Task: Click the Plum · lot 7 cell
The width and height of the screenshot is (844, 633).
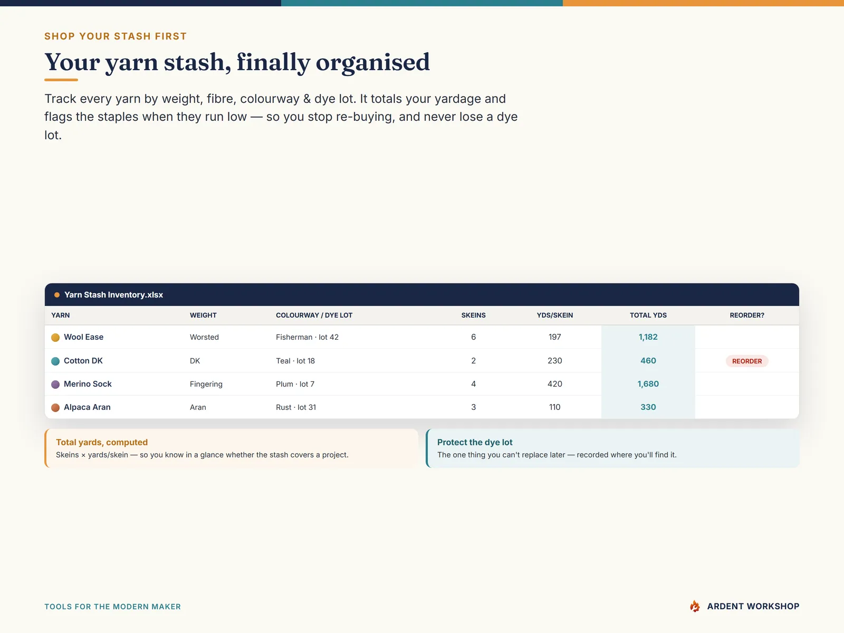Action: (295, 384)
